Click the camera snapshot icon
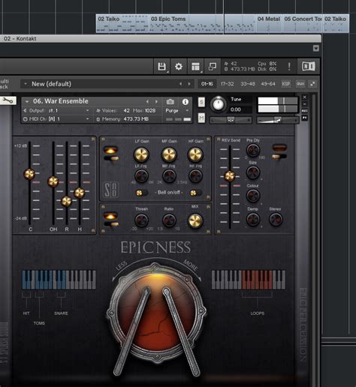356x387 pixels. pos(170,102)
